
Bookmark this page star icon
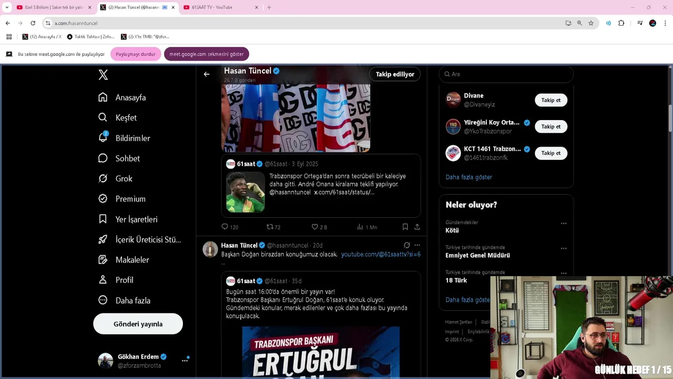(591, 23)
